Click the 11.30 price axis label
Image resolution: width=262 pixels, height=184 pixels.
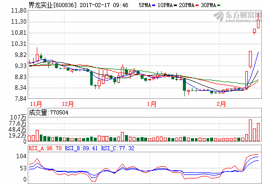[x=19, y=22]
